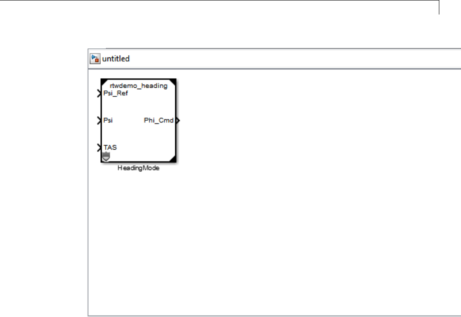The image size is (461, 317).
Task: Click the HeadingMode block name label
Action: (x=139, y=168)
